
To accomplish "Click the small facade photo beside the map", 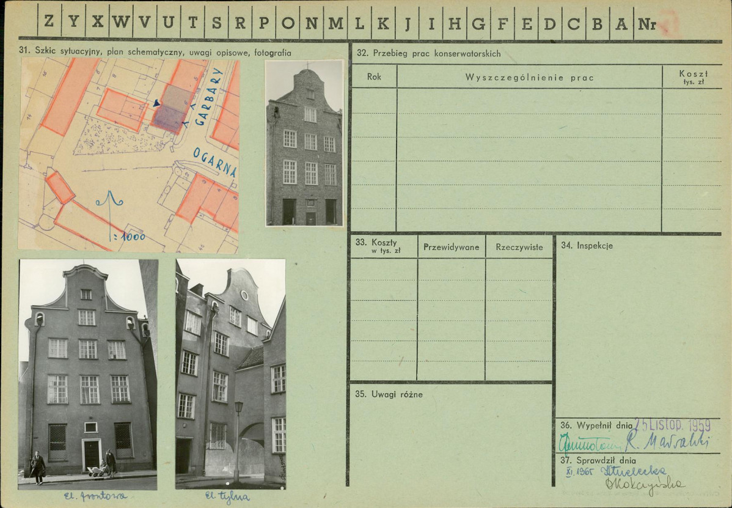I will pos(304,143).
